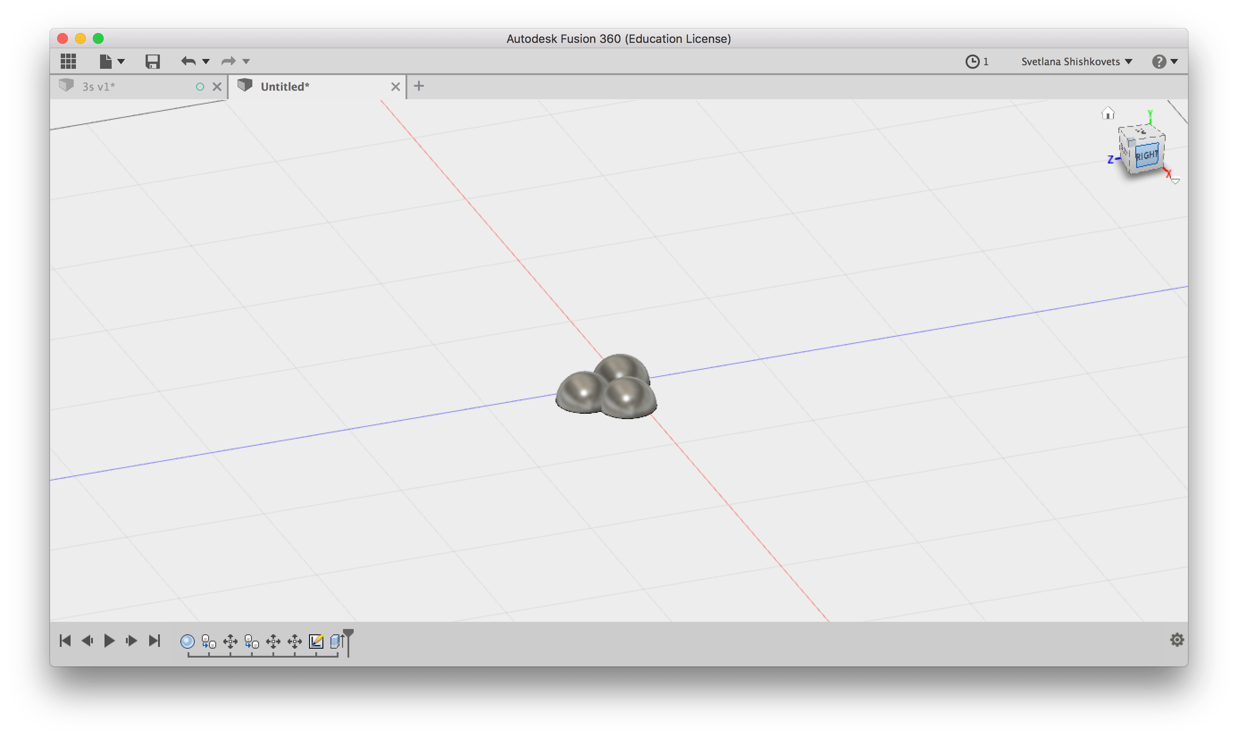Select the Sphere feature in the timeline

[188, 642]
